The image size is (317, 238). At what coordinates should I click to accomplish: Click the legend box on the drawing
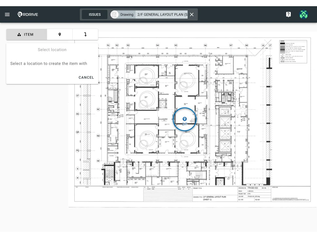(293, 51)
